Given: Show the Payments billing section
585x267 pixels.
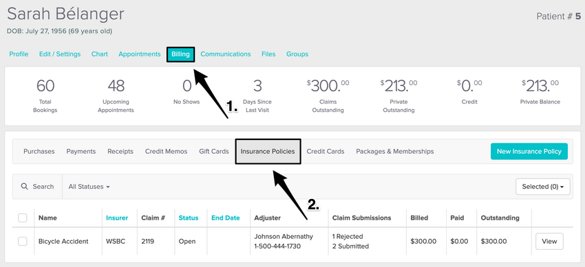Looking at the screenshot, I should coord(81,152).
